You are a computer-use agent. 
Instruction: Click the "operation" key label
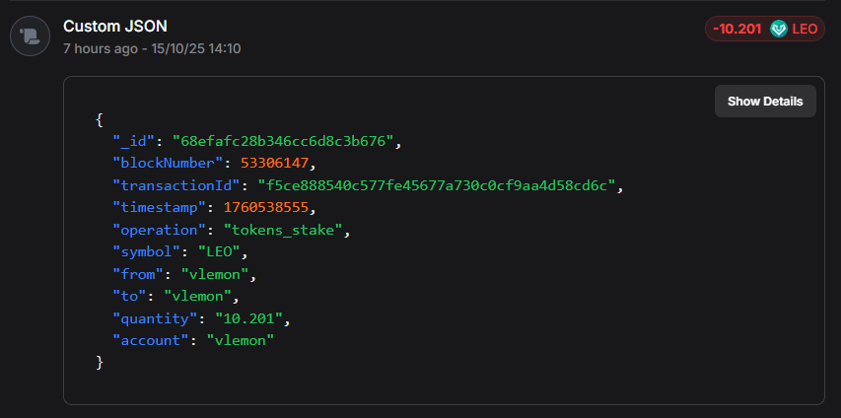tap(161, 230)
